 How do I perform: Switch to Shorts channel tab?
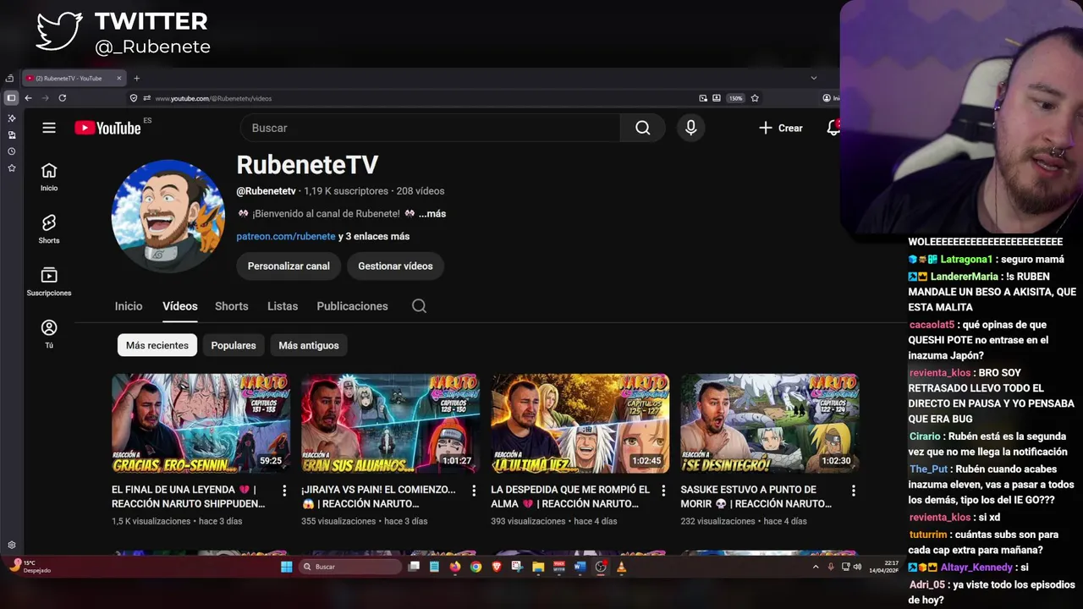pyautogui.click(x=232, y=306)
